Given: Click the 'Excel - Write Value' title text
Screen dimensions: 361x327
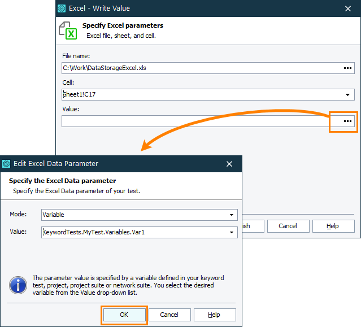Looking at the screenshot, I should (x=99, y=8).
